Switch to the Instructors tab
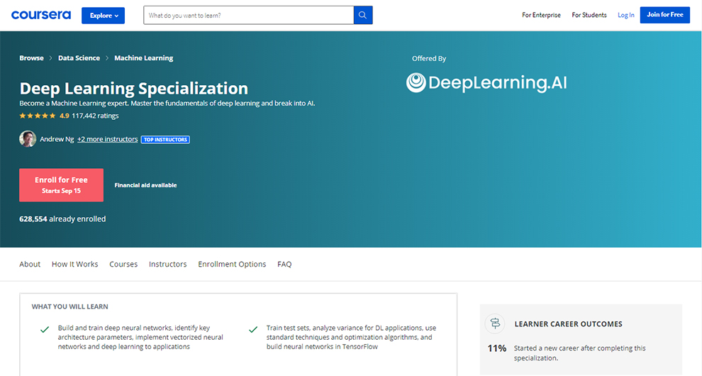This screenshot has height=376, width=702. point(168,264)
